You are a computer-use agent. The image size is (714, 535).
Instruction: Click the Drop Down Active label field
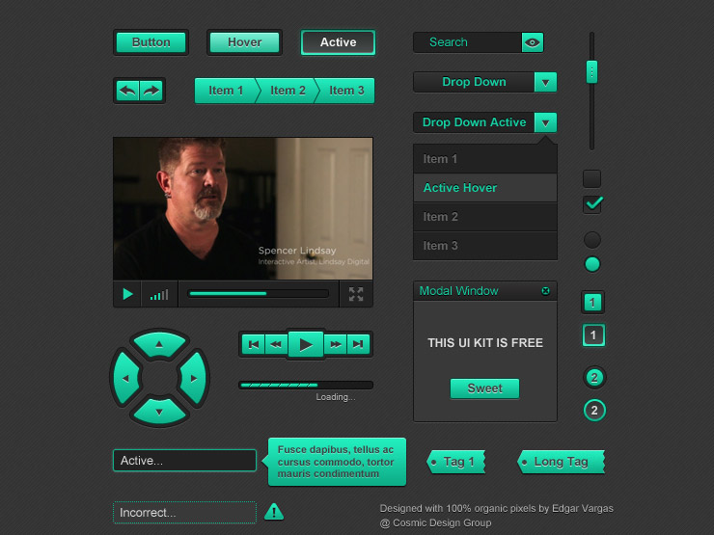pos(474,122)
